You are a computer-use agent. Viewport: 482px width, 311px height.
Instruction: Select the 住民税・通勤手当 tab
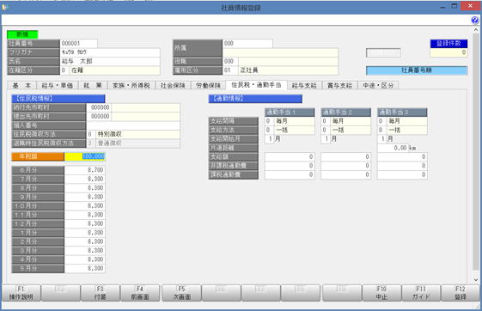[x=256, y=85]
